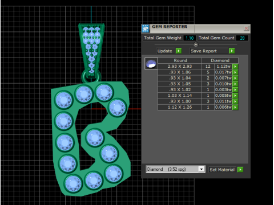Click green arrow for 0.003tw row
The image size is (274, 205).
click(235, 90)
